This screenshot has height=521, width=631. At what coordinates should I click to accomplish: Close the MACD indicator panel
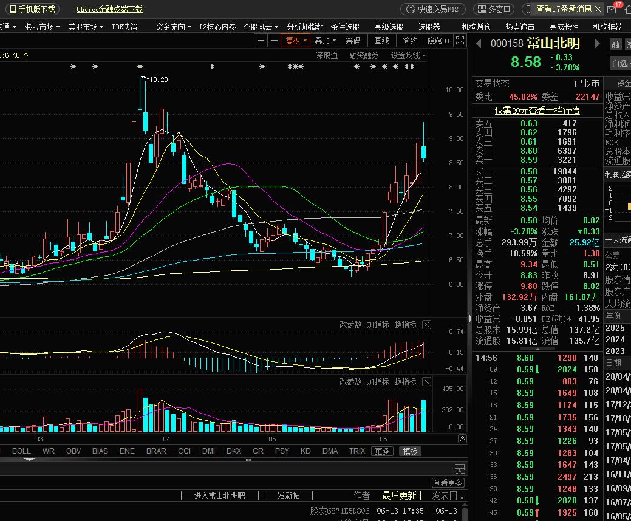pyautogui.click(x=426, y=325)
